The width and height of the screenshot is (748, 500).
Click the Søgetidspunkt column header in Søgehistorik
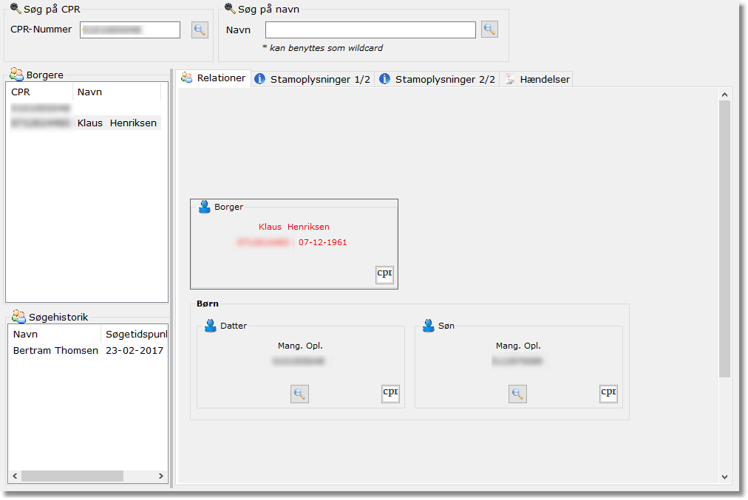(135, 335)
